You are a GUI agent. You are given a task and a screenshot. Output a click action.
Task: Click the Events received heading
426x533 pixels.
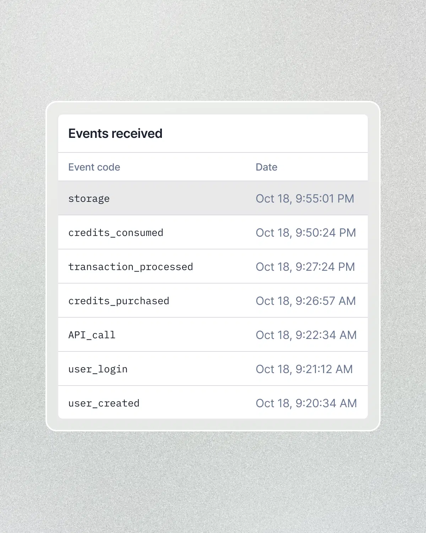coord(115,134)
